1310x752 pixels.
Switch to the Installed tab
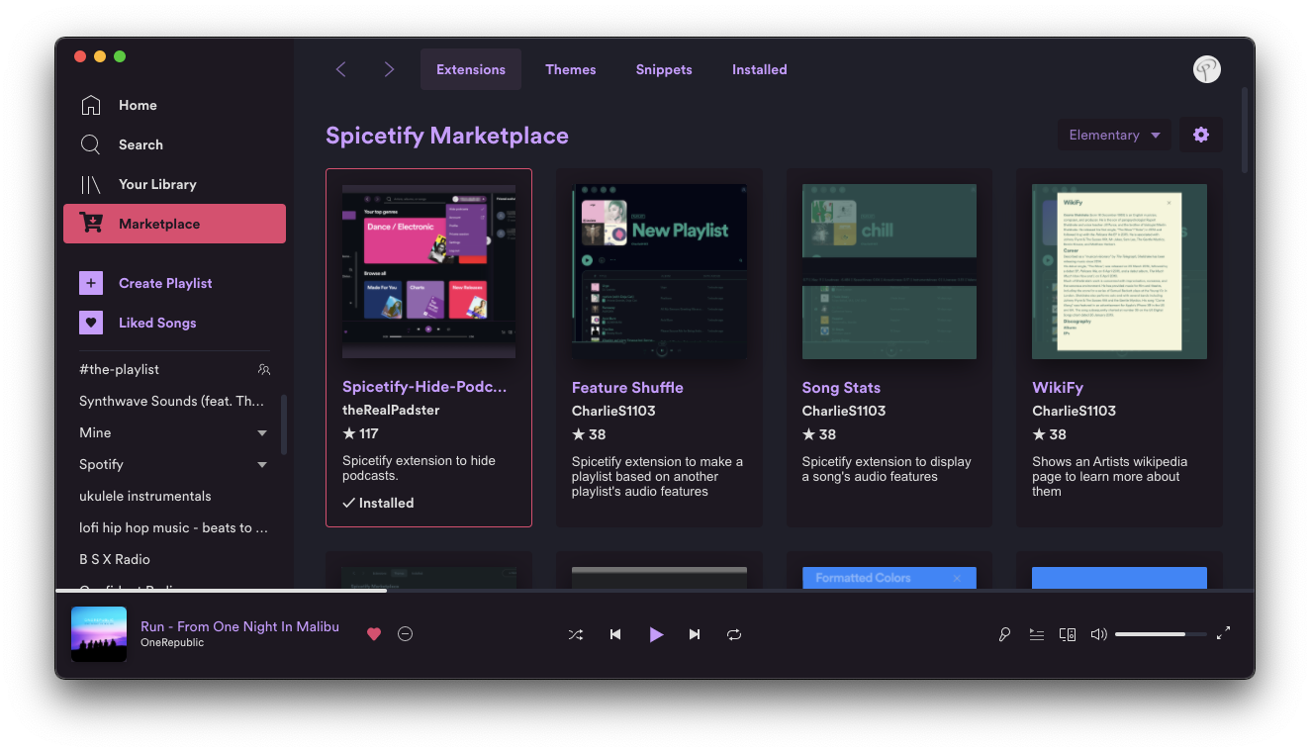click(x=759, y=69)
